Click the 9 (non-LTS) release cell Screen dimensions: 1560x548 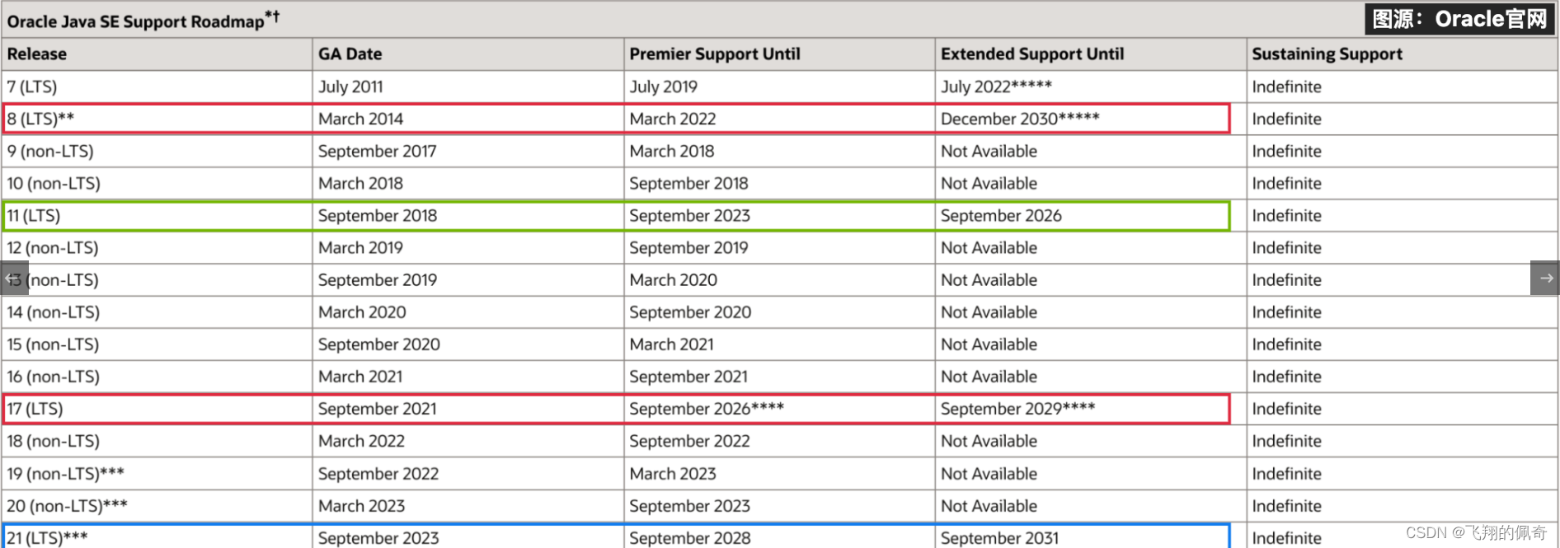click(50, 152)
